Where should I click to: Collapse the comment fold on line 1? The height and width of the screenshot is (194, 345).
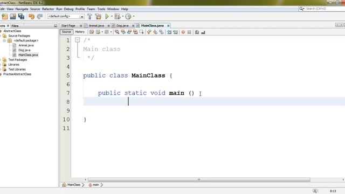click(x=78, y=40)
